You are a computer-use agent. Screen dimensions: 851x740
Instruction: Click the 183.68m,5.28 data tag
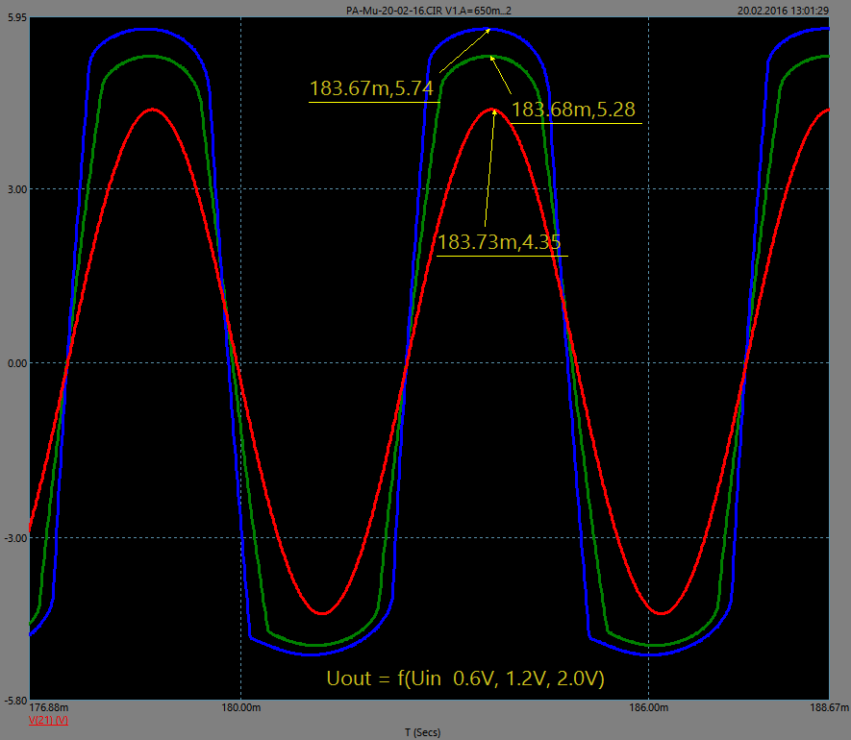pos(573,111)
